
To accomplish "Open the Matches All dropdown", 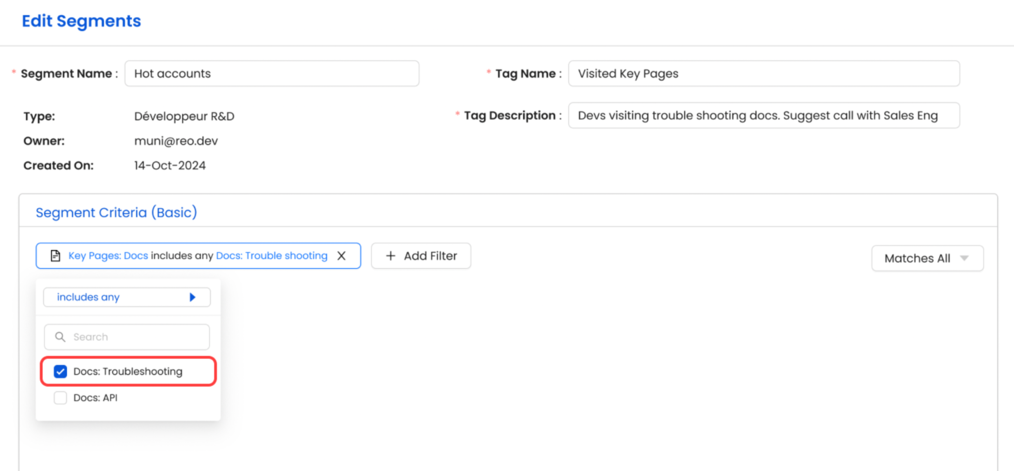I will coord(927,258).
